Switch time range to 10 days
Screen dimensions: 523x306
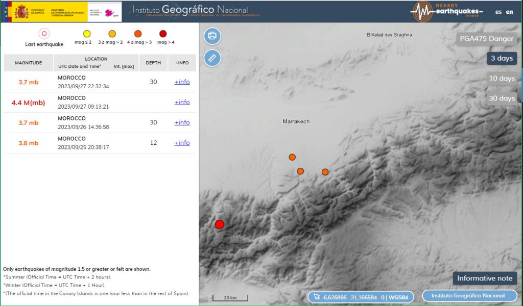click(x=502, y=79)
